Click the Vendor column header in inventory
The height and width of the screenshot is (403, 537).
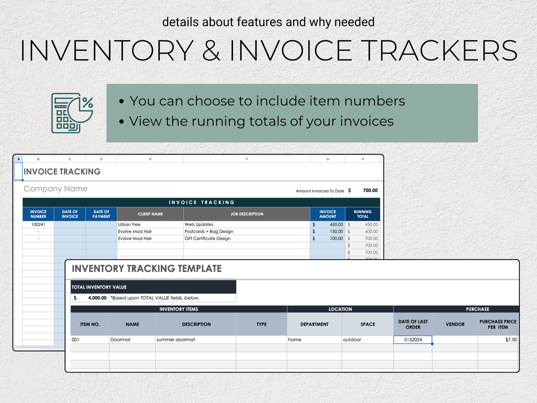[455, 324]
